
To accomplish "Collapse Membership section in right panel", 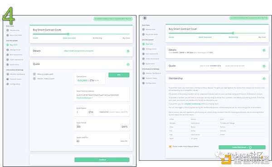I will click(264, 79).
